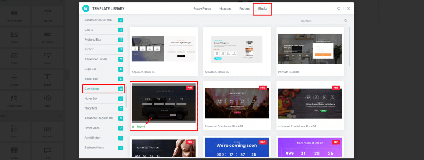Select the Video widget icon
The height and width of the screenshot is (160, 424).
tap(14, 55)
